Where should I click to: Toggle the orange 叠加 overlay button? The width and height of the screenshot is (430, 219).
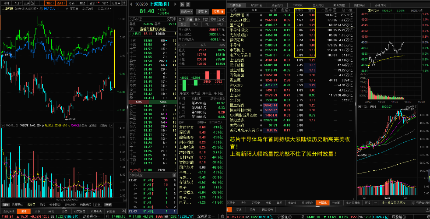click(61, 4)
